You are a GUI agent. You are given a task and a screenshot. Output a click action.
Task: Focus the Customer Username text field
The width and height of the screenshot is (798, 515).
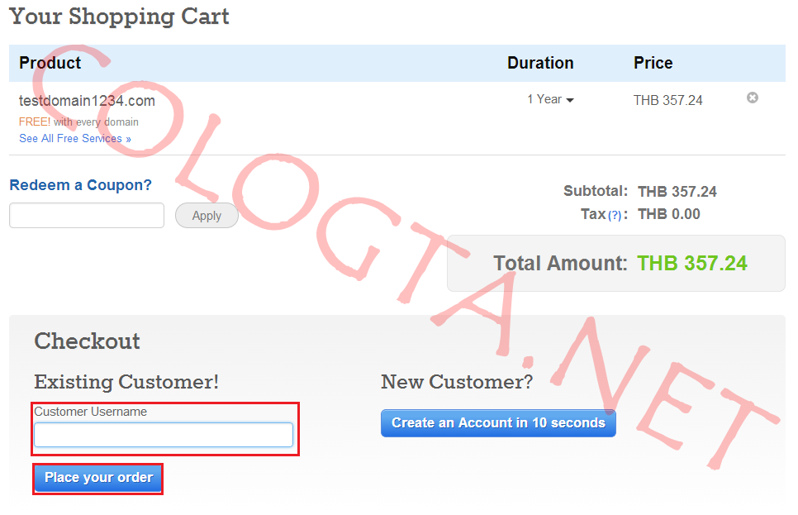point(164,435)
